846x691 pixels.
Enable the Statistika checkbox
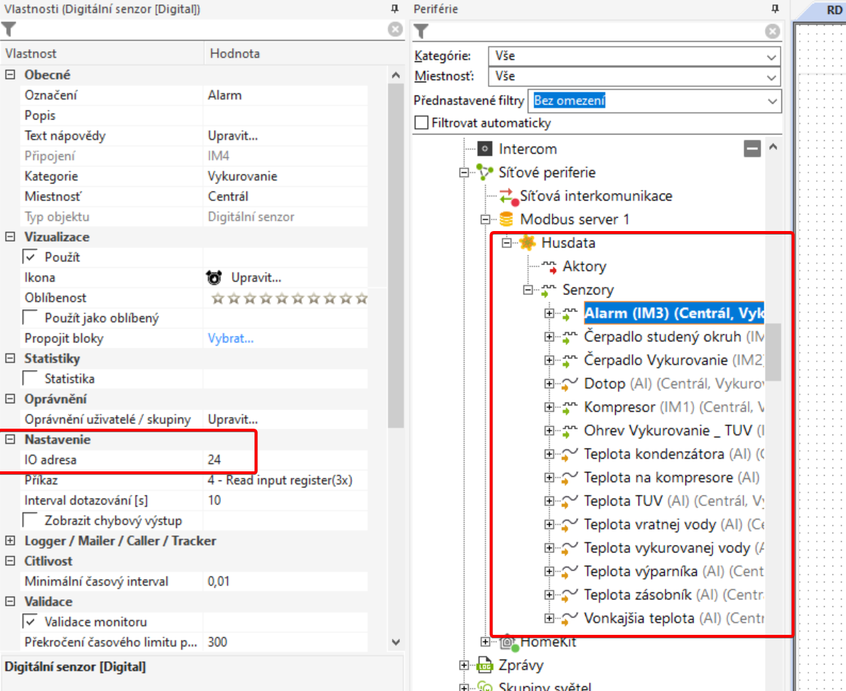(31, 378)
